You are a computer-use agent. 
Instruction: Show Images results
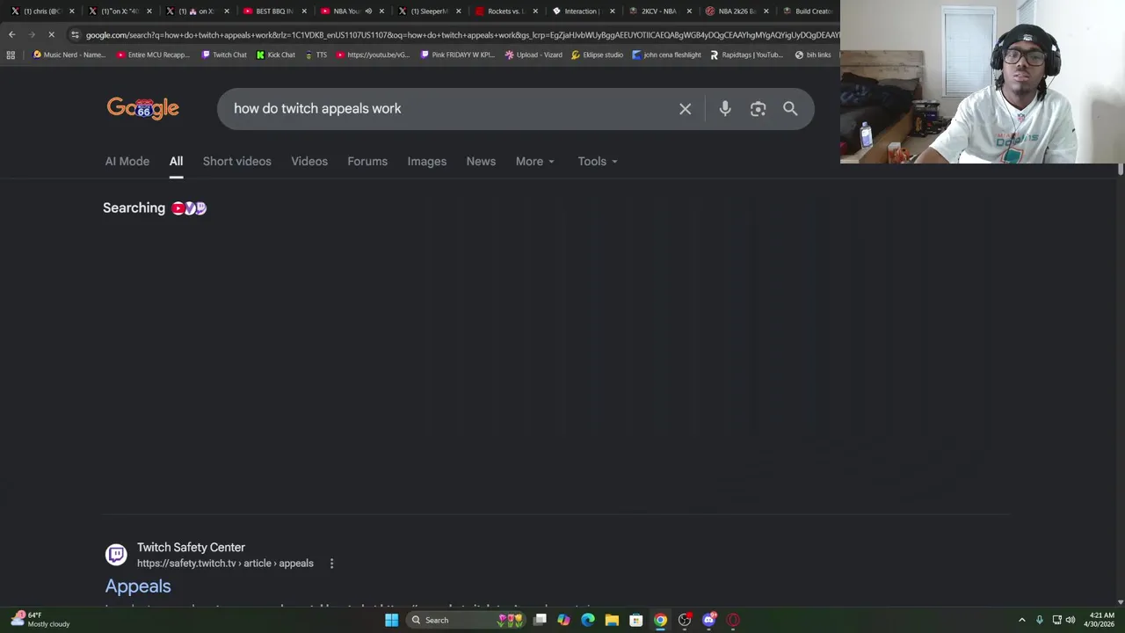(427, 162)
